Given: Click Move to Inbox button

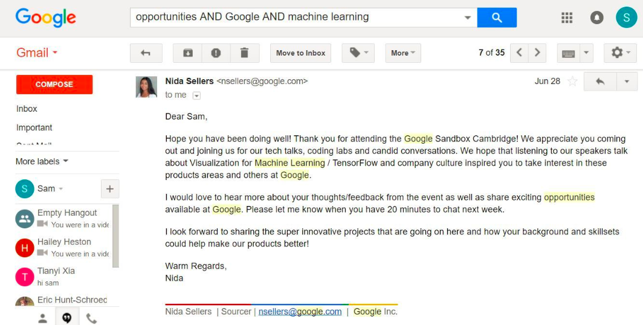Looking at the screenshot, I should pos(300,53).
